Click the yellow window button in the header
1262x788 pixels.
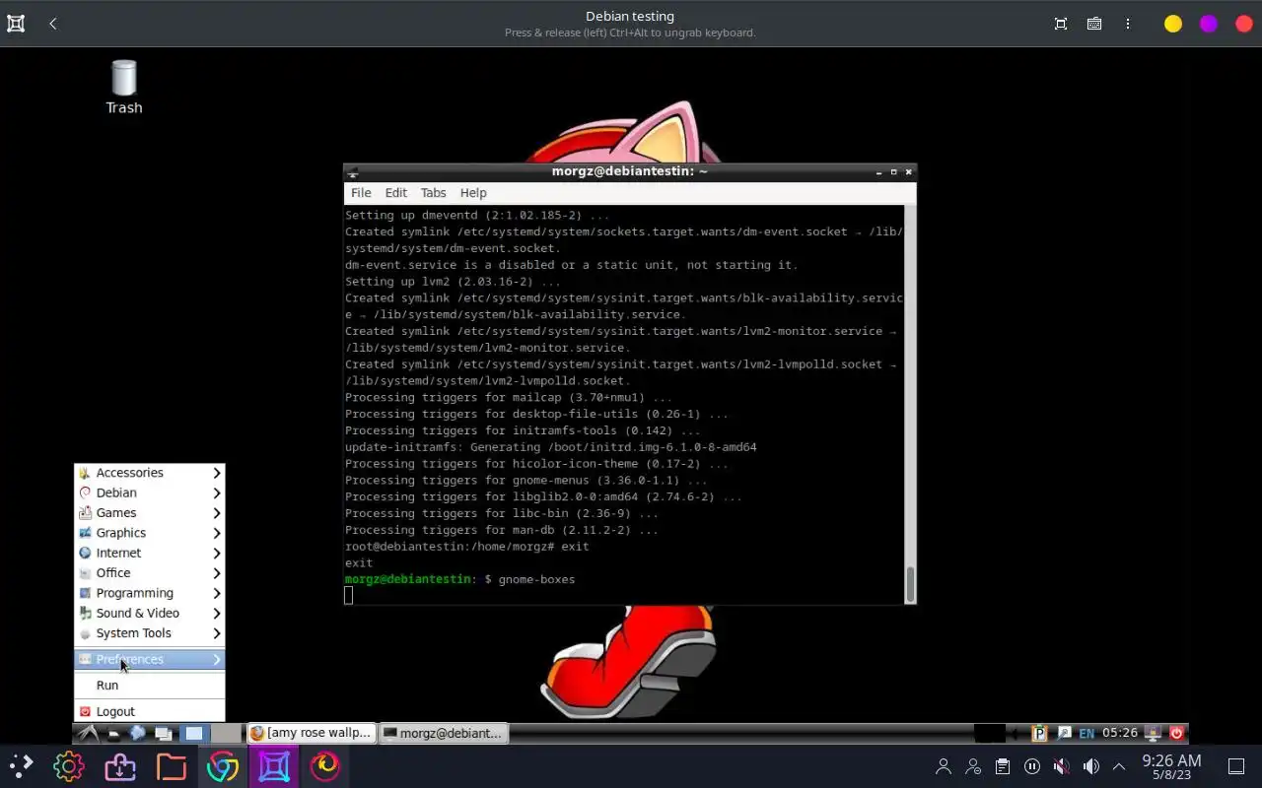tap(1173, 24)
